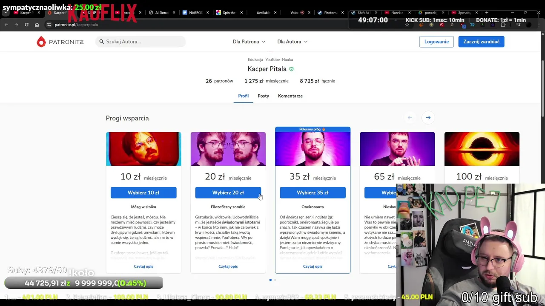Viewport: 545px width, 306px height.
Task: Open the Komentarze tab
Action: [x=290, y=96]
